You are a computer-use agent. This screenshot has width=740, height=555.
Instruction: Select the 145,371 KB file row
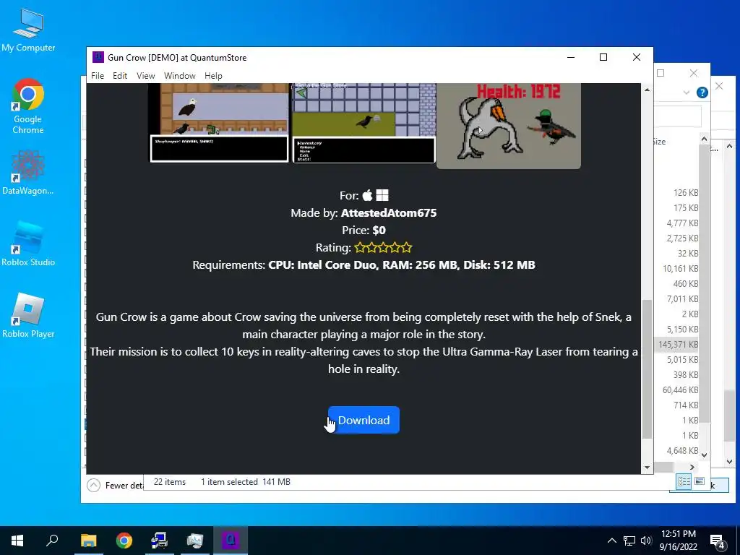coord(678,345)
